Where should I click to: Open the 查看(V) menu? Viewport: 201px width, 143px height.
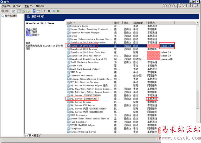click(x=29, y=6)
